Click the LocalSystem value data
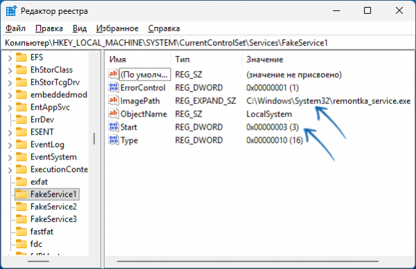The height and width of the screenshot is (269, 416). coord(269,114)
